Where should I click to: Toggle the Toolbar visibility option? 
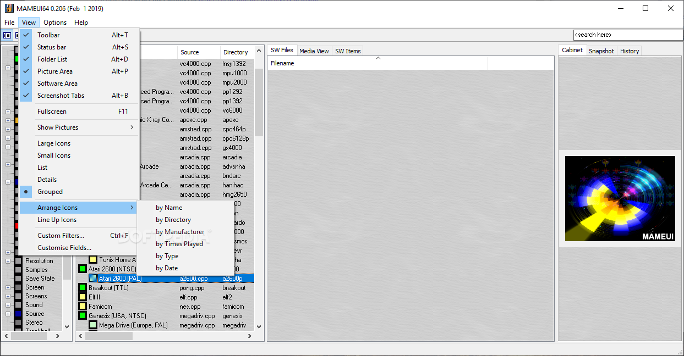point(79,35)
